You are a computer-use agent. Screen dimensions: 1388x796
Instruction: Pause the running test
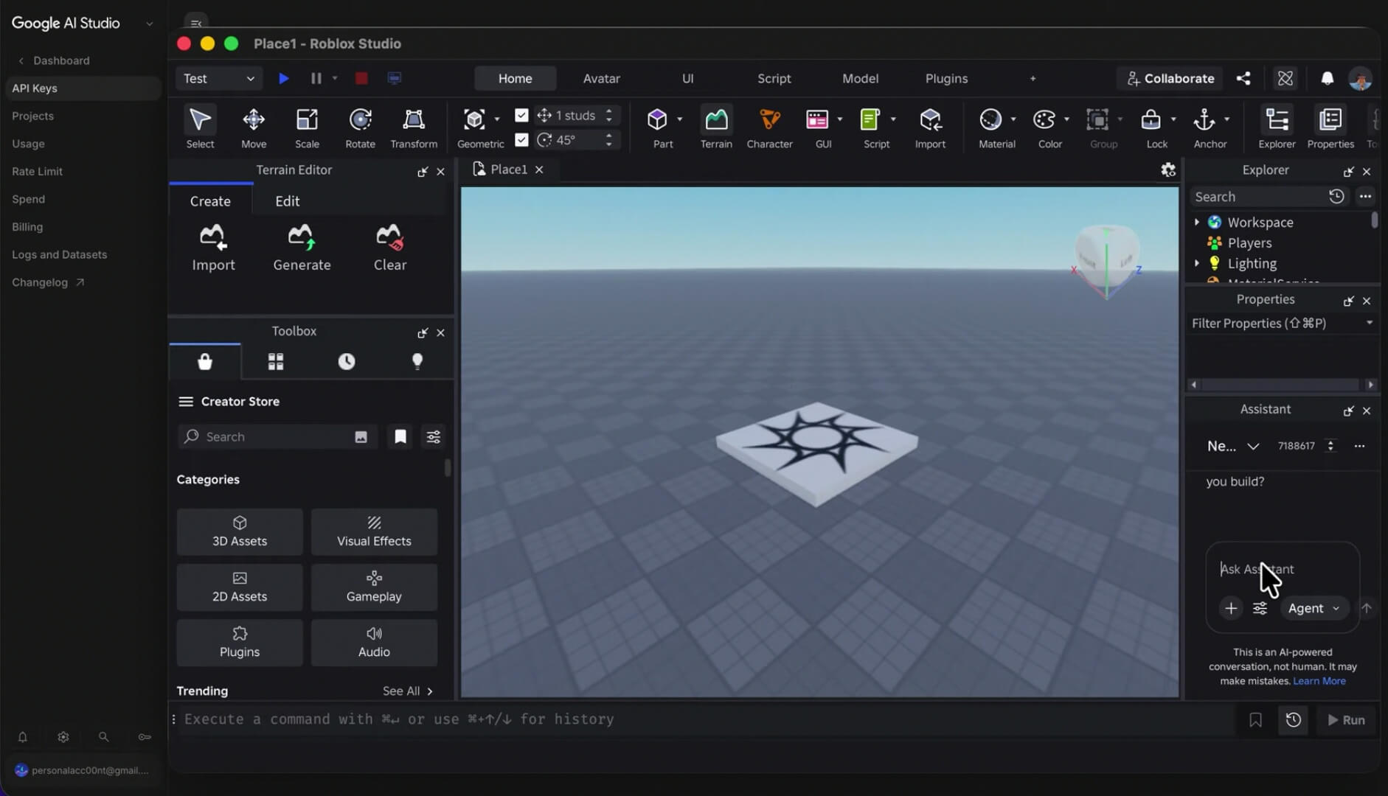tap(316, 78)
